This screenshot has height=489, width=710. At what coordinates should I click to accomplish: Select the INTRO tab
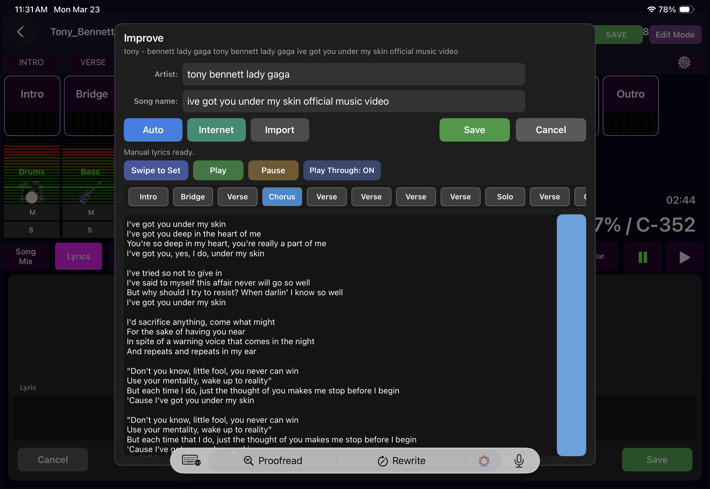pos(31,62)
